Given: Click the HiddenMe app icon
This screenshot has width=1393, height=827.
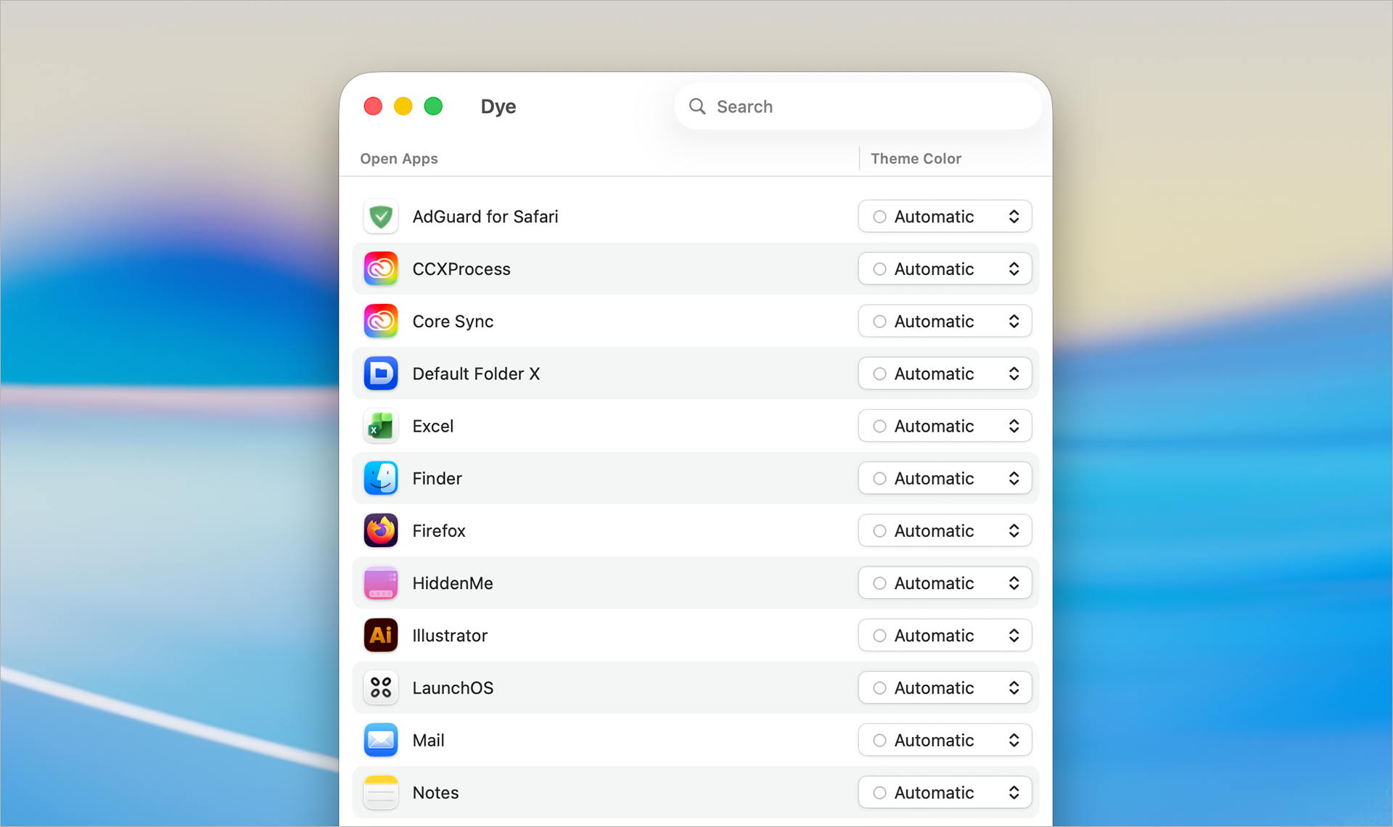Looking at the screenshot, I should tap(380, 583).
